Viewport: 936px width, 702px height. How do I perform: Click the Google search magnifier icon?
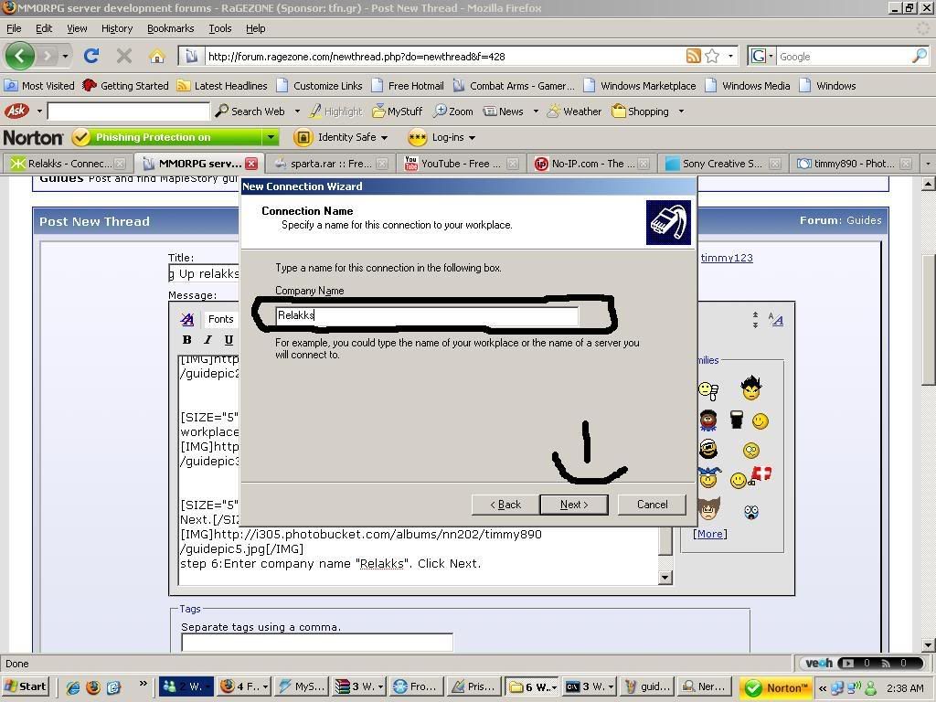[920, 56]
